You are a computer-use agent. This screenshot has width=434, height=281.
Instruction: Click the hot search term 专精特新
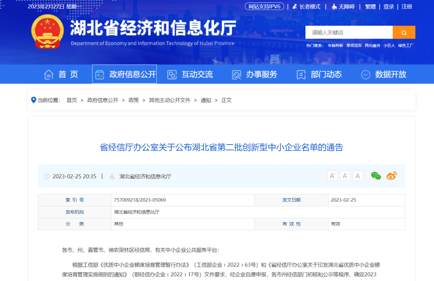[335, 46]
